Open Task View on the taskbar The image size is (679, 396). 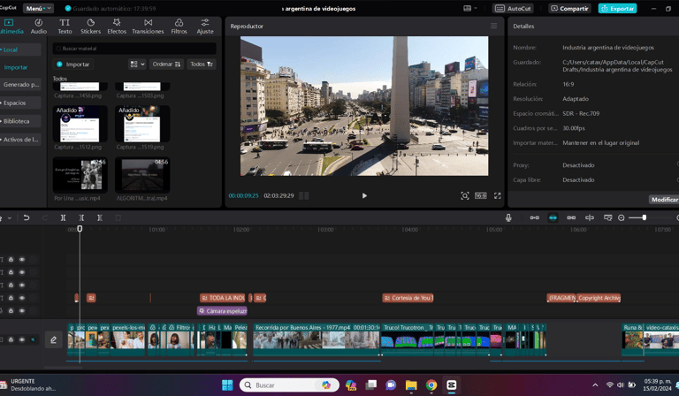[371, 385]
